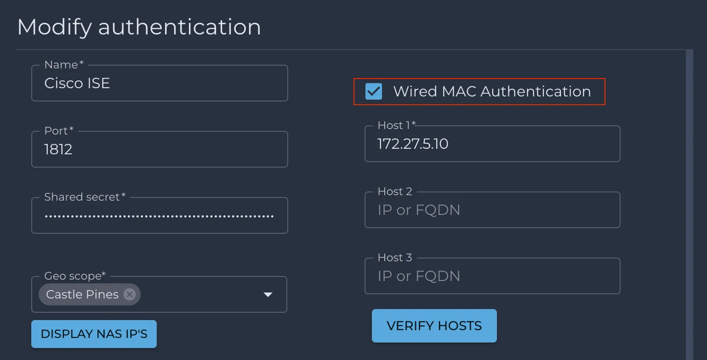Click the VERIFY HOSTS button
The height and width of the screenshot is (360, 707).
click(434, 326)
